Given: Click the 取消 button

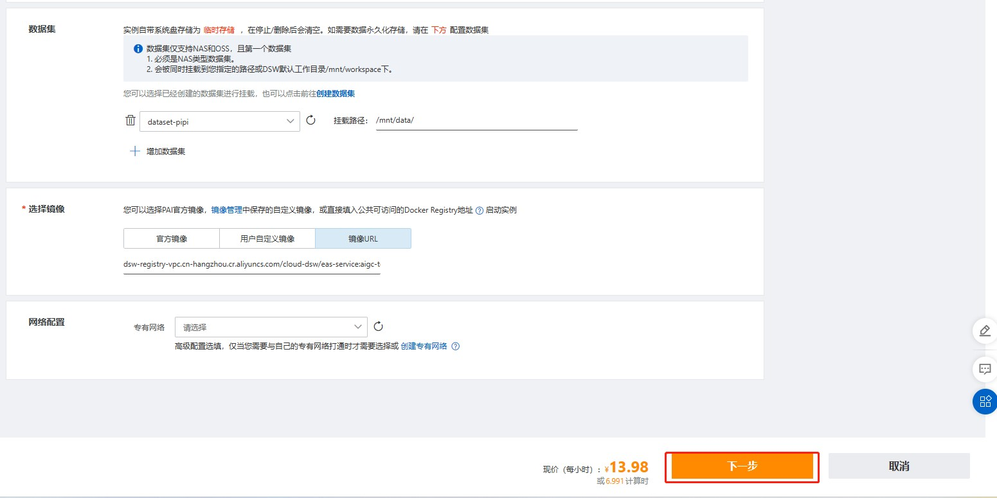Looking at the screenshot, I should coord(899,467).
